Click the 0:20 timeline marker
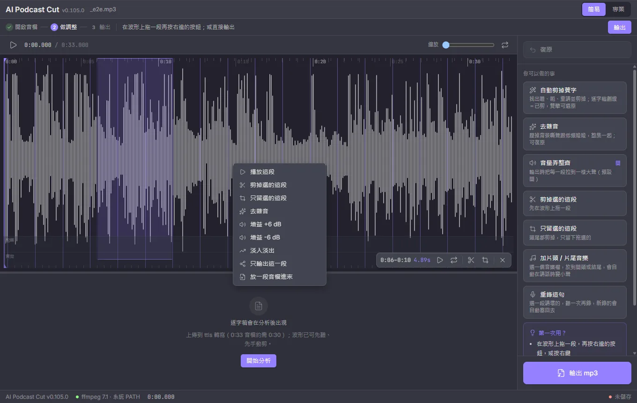The height and width of the screenshot is (403, 637). pyautogui.click(x=320, y=62)
